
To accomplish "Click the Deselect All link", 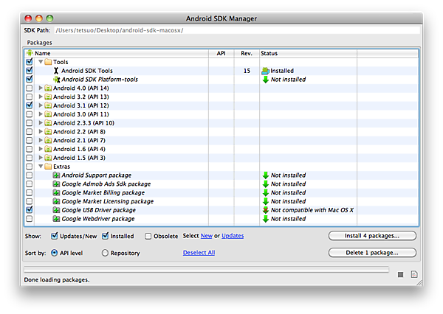I will (x=199, y=253).
